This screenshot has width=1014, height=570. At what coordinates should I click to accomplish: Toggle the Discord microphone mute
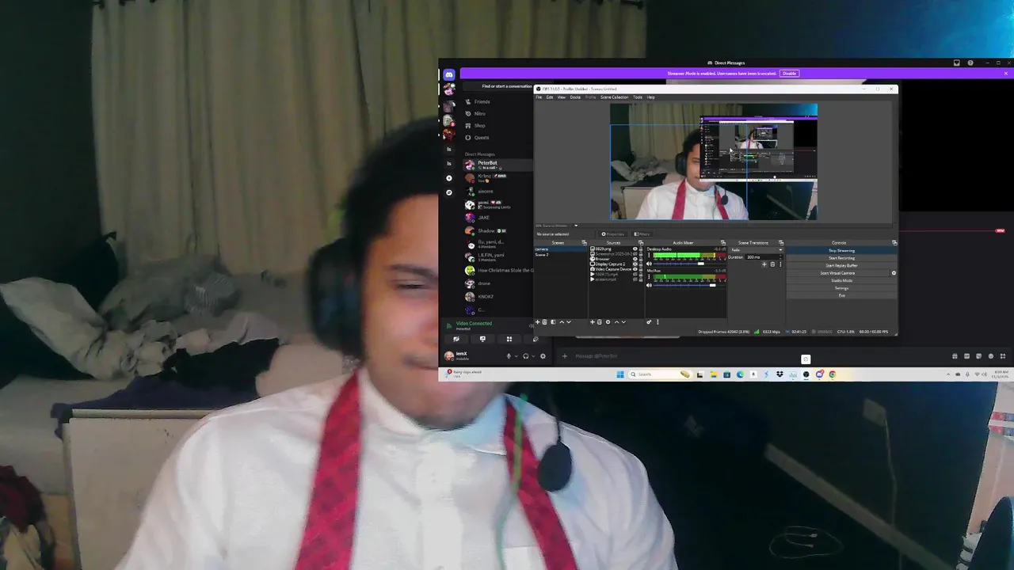[x=509, y=356]
